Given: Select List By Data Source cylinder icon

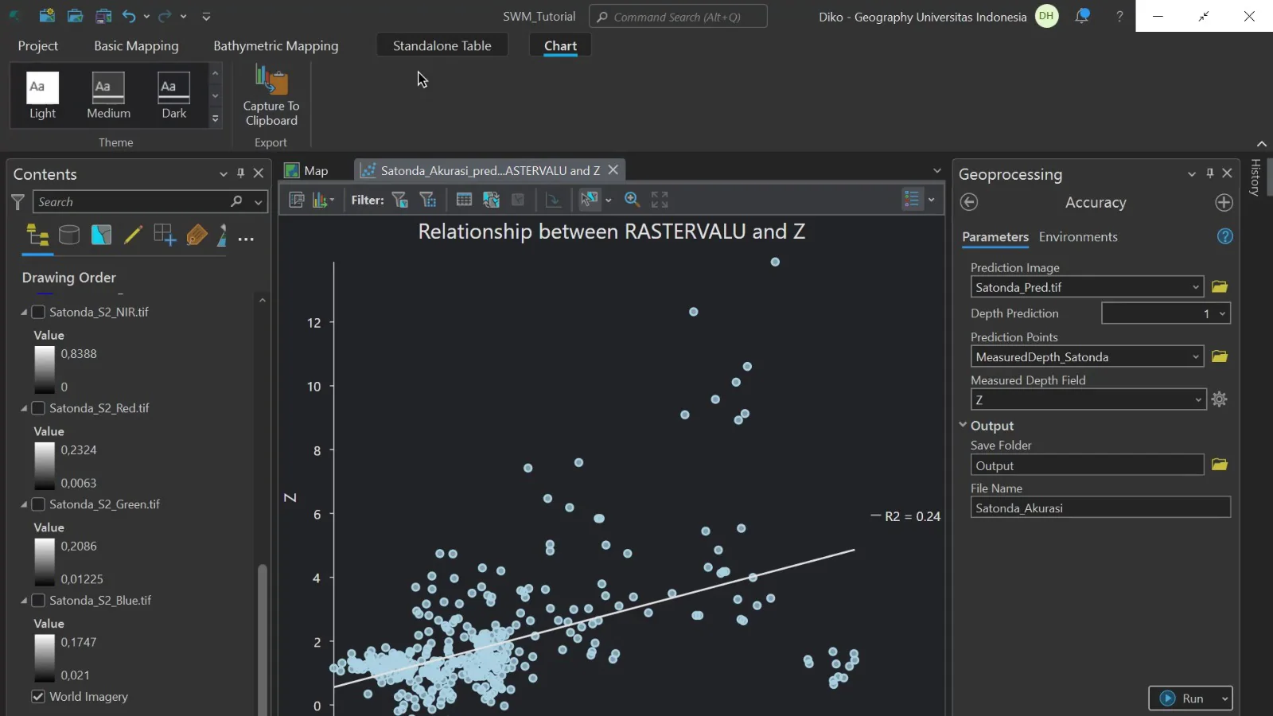Looking at the screenshot, I should (x=69, y=235).
